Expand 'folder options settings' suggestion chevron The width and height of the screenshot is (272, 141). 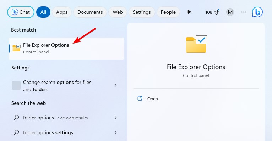coord(115,132)
